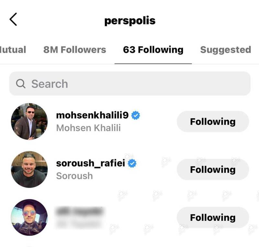Viewport: 259px width, 247px height.
Task: Open the Suggested tab
Action: point(225,50)
